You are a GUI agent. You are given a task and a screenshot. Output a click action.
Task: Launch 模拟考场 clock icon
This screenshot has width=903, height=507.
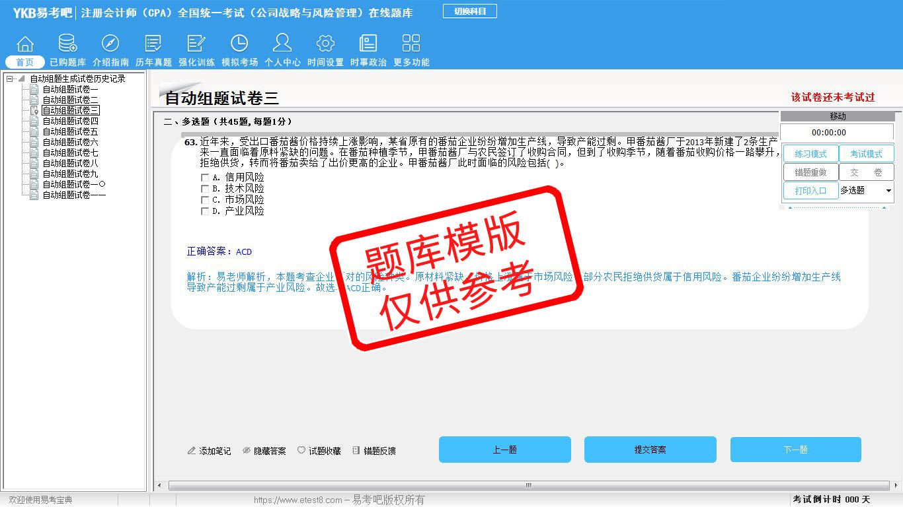(239, 44)
